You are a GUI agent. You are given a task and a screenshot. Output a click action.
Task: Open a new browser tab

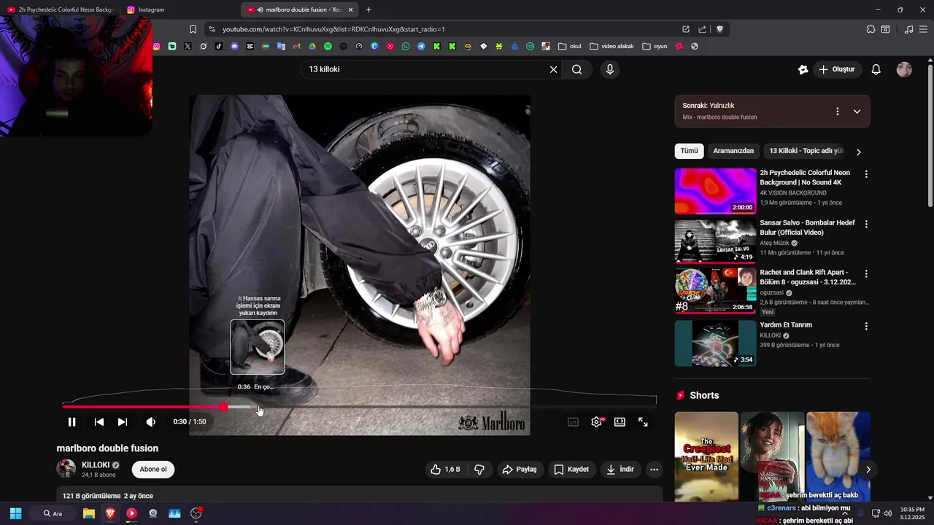(x=368, y=9)
